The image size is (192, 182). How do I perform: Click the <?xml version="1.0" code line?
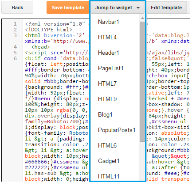click(x=55, y=24)
